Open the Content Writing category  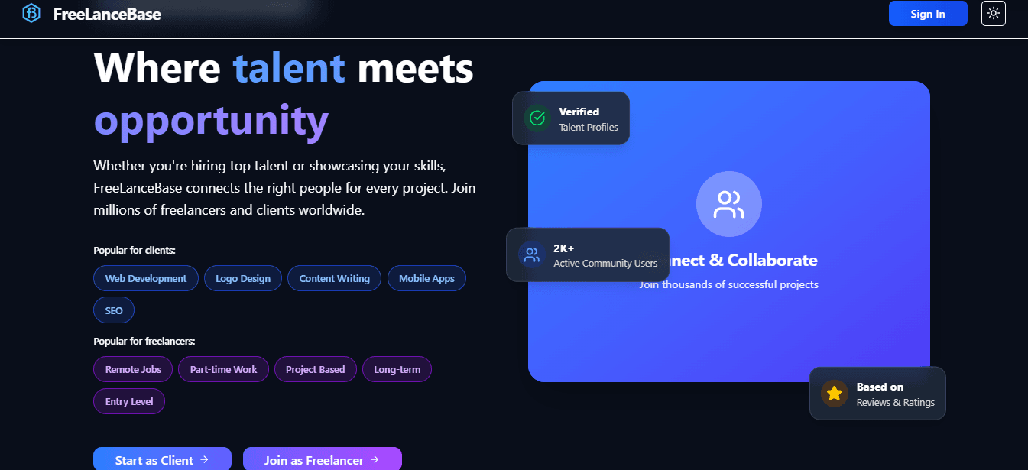(x=334, y=278)
